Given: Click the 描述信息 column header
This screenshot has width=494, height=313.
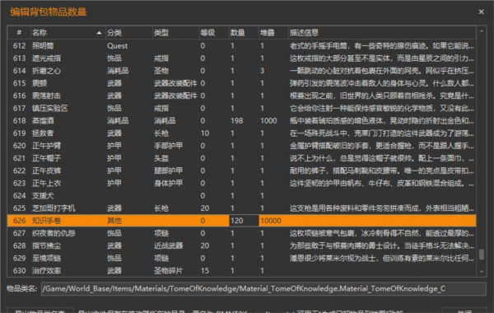Looking at the screenshot, I should coord(382,33).
